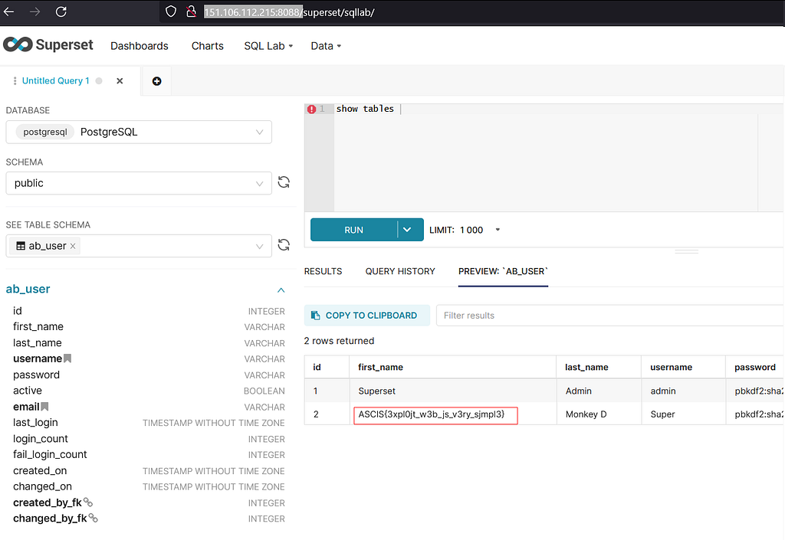Click the index marker beside username column
Viewport: 785px width, 540px height.
(x=67, y=358)
